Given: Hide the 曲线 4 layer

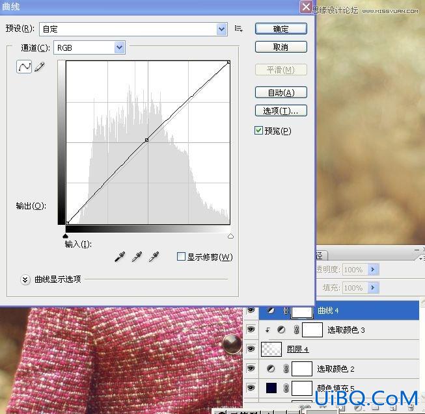Looking at the screenshot, I should [x=251, y=310].
